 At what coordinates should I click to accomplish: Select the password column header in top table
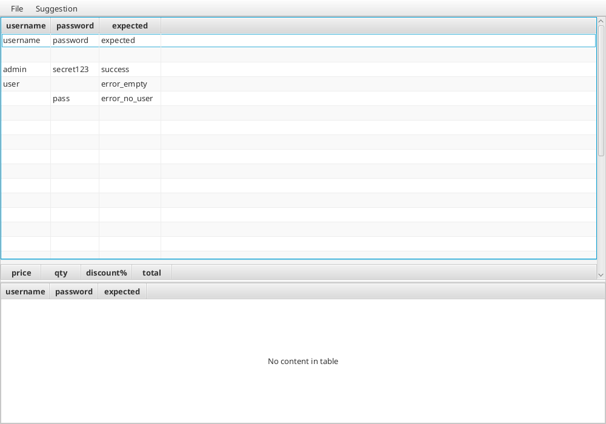tap(75, 25)
